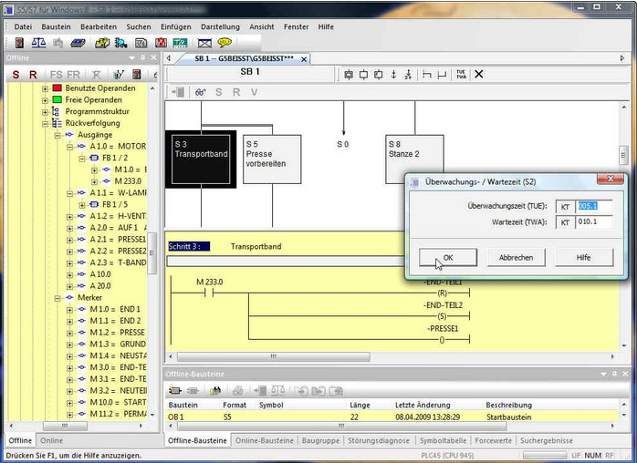Switch to the Online tab in left panel
Screen dimensions: 637x463
pos(52,440)
